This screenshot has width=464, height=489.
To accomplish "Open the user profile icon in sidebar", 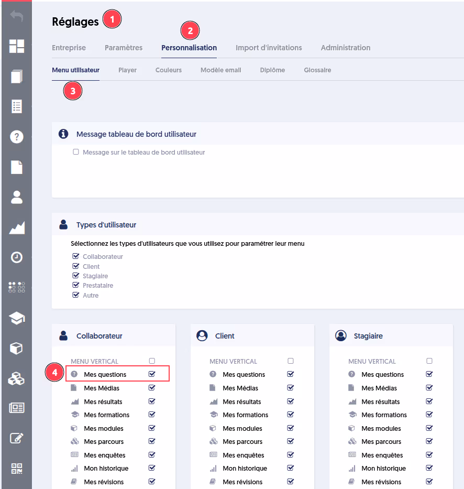I will click(x=17, y=198).
